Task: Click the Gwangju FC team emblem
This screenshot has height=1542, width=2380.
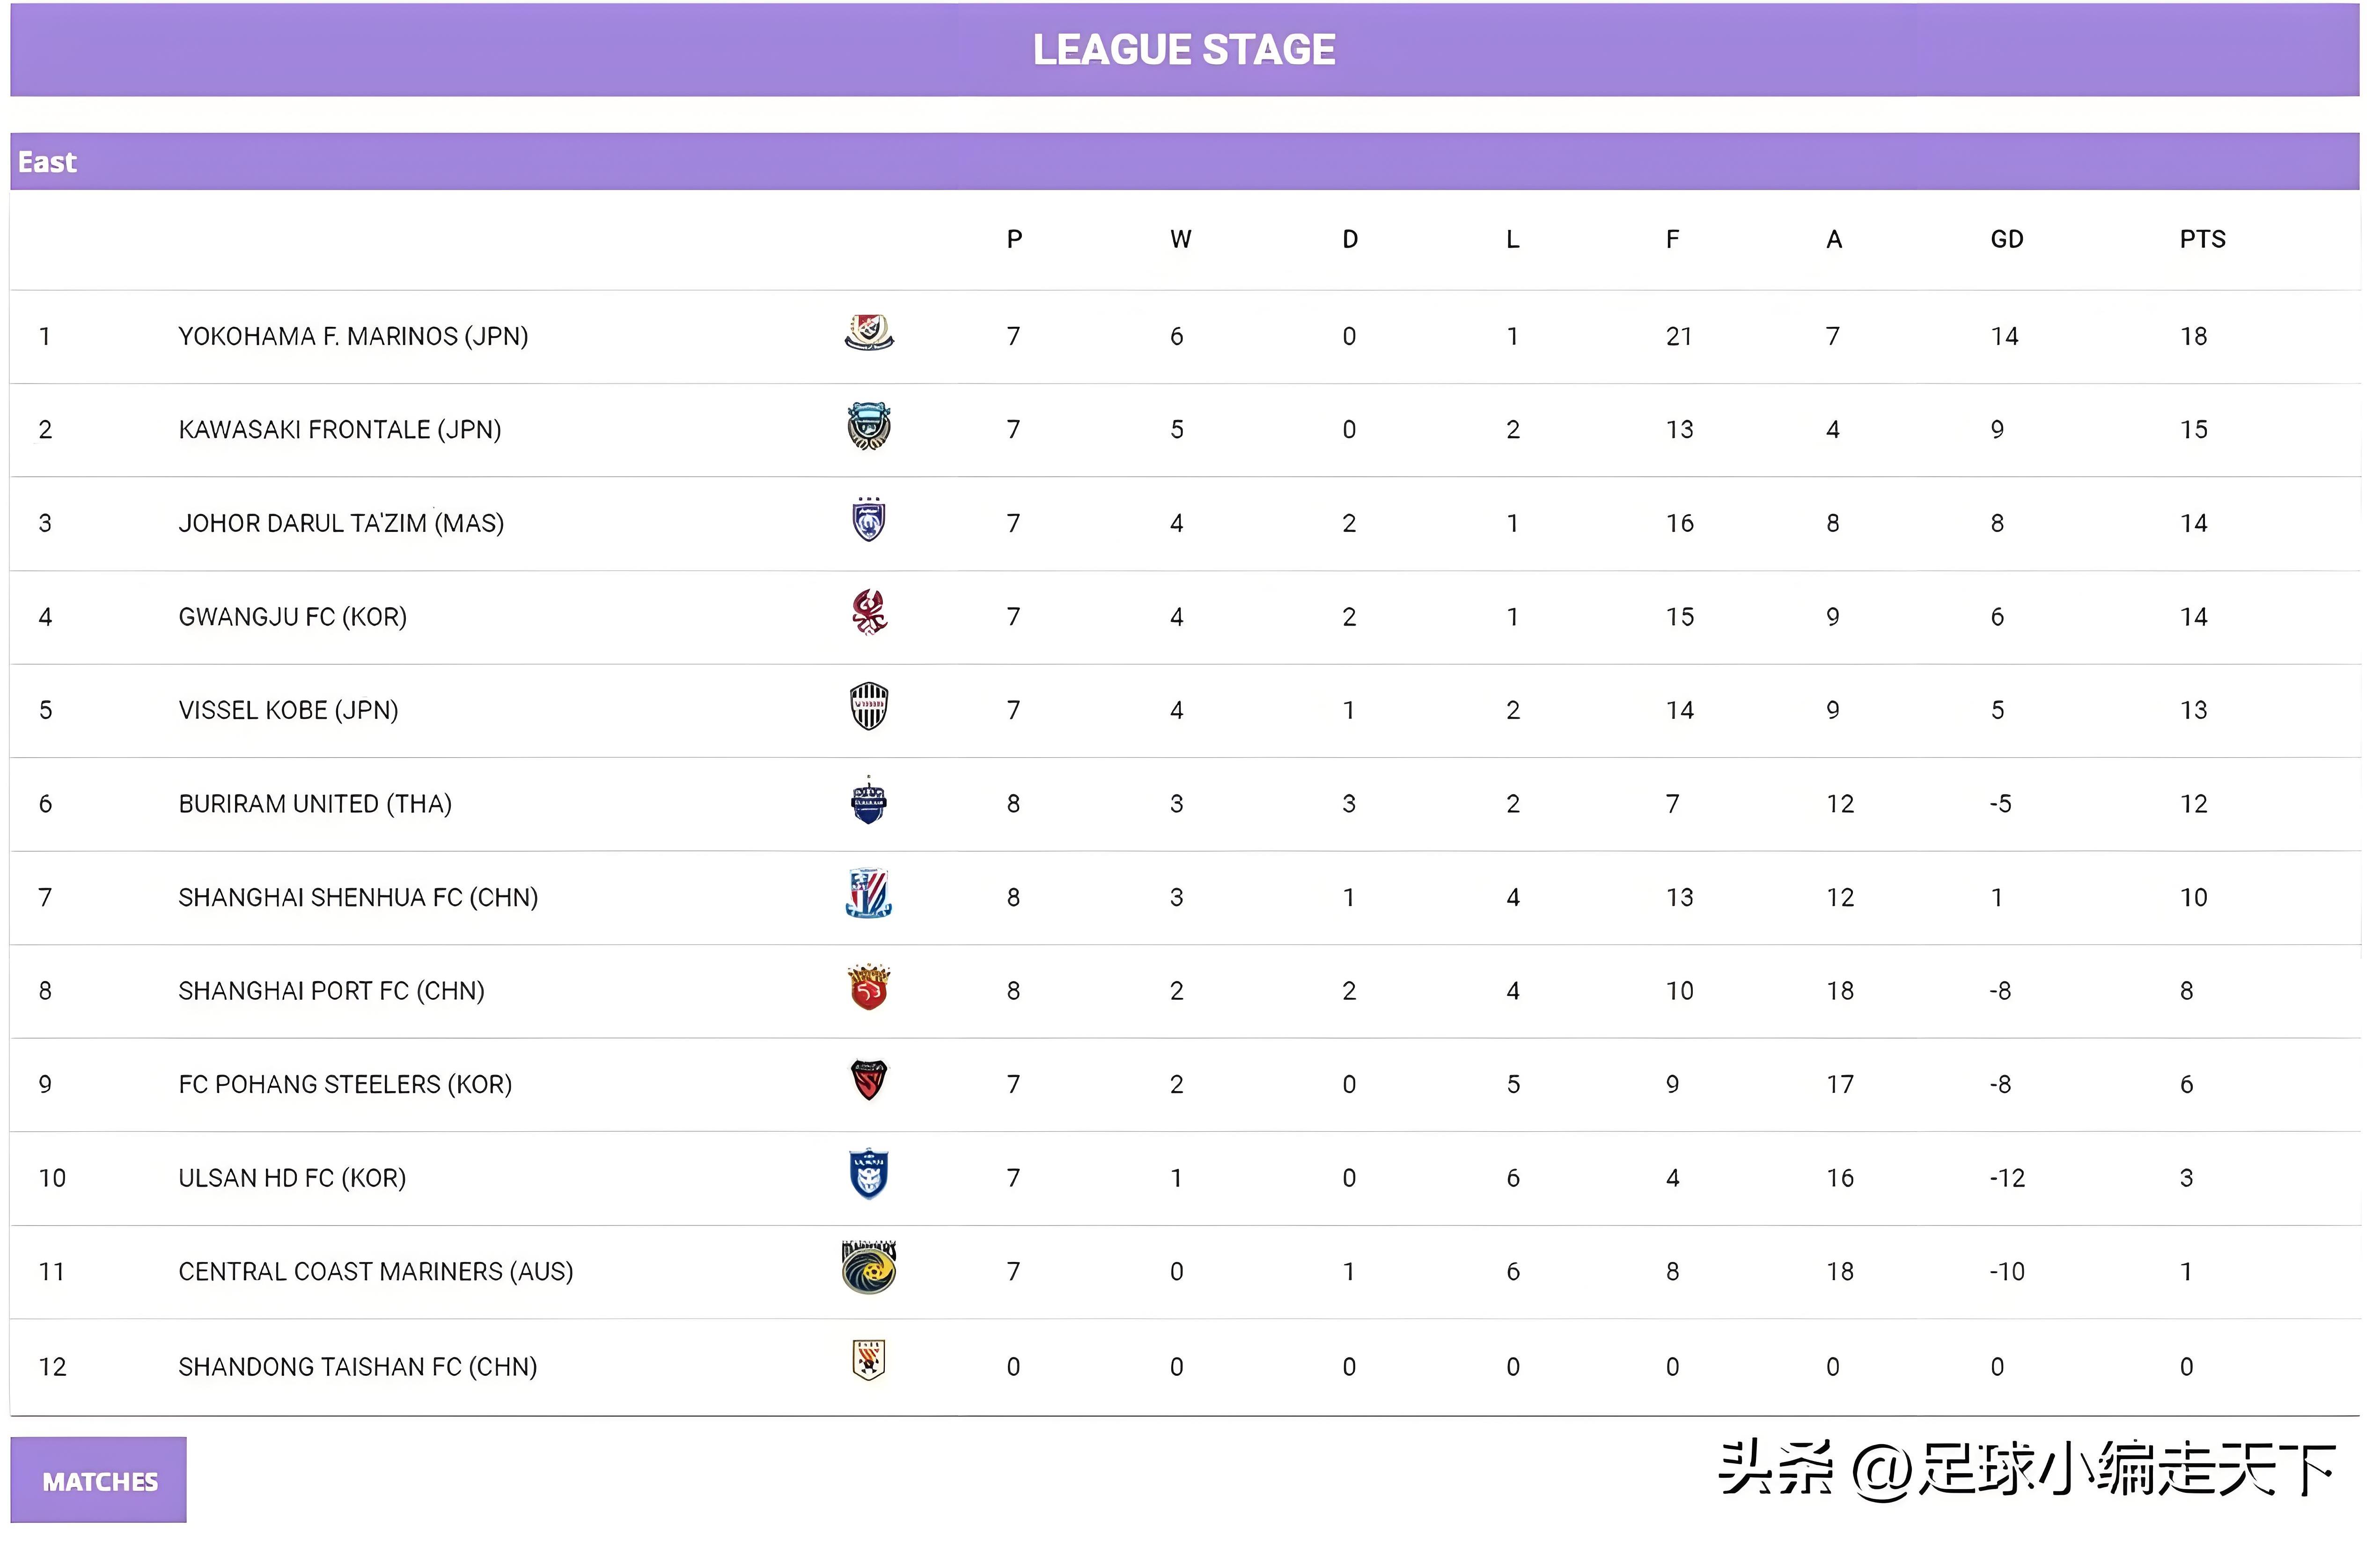Action: pyautogui.click(x=869, y=613)
